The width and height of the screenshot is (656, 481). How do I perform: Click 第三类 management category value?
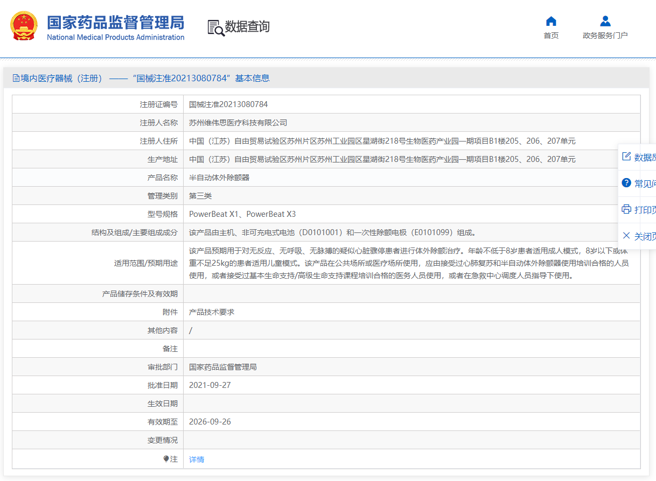[x=200, y=196]
